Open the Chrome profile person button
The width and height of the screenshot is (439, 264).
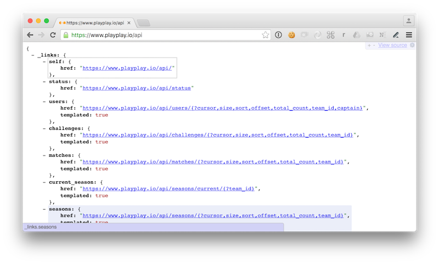click(x=409, y=21)
